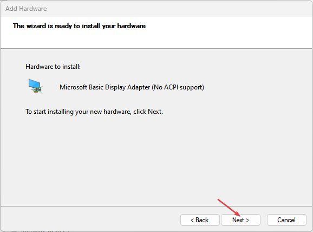The height and width of the screenshot is (232, 313).
Task: Select "Microsoft Basic Display Adapter (No ACPI support)" text
Action: coord(132,87)
